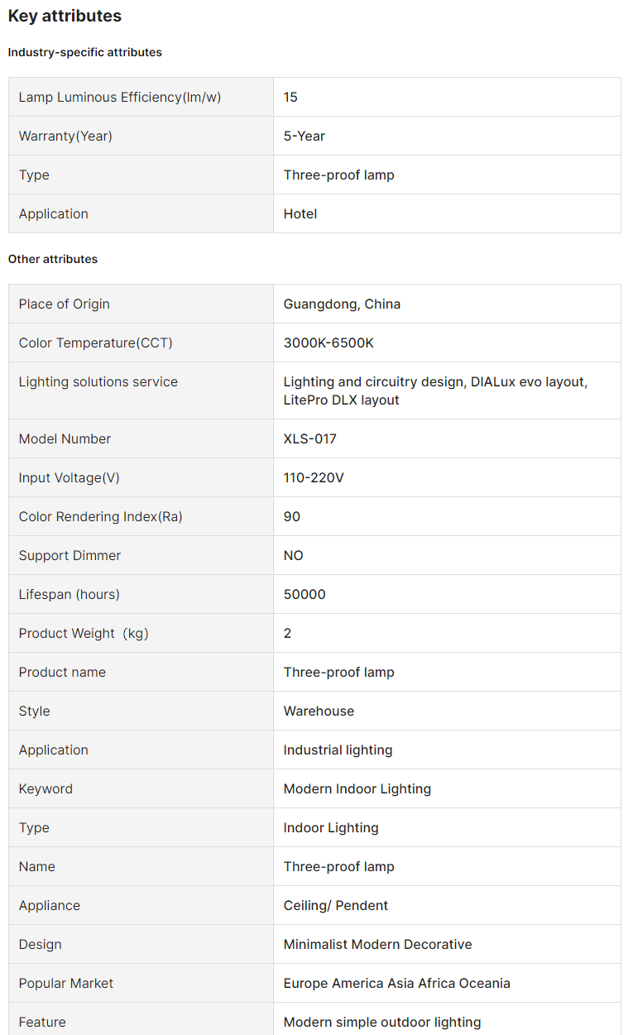Image resolution: width=628 pixels, height=1035 pixels.
Task: Select the 50000 lifespan hours value
Action: [304, 594]
